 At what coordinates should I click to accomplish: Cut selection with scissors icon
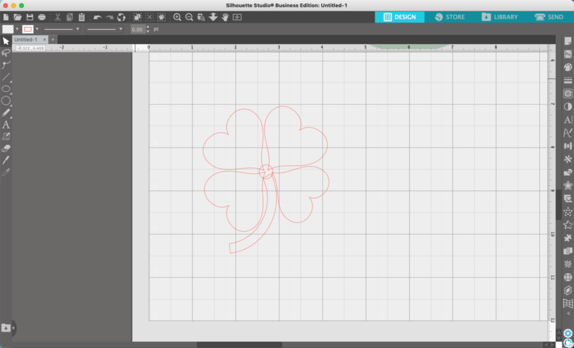tap(58, 17)
